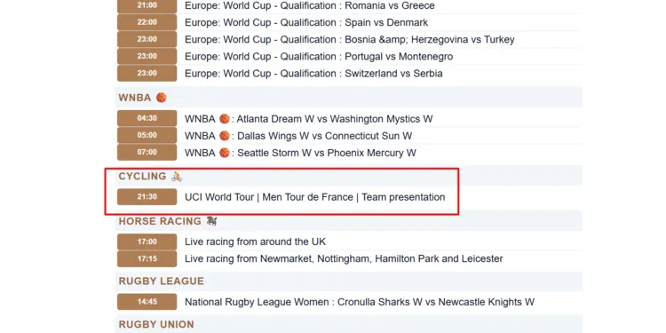Select Live racing from around the UK

[255, 242]
